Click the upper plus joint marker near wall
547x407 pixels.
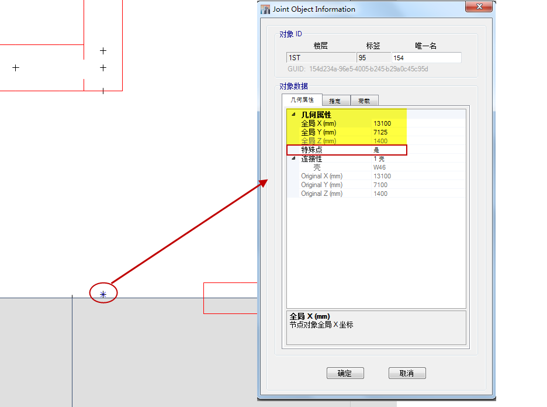tap(103, 51)
